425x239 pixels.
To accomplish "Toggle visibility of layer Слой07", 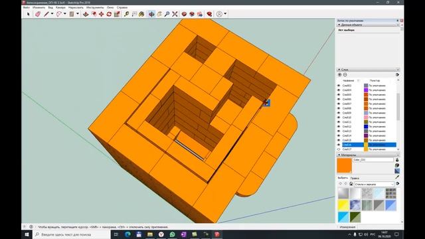I will click(x=339, y=104).
